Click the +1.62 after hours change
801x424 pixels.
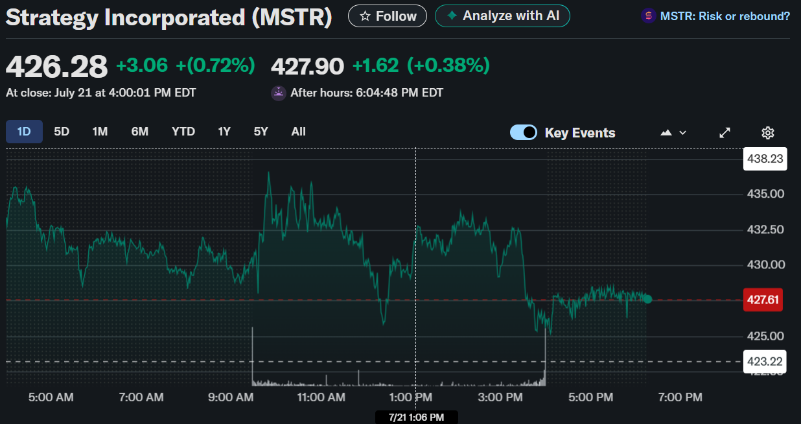click(376, 65)
